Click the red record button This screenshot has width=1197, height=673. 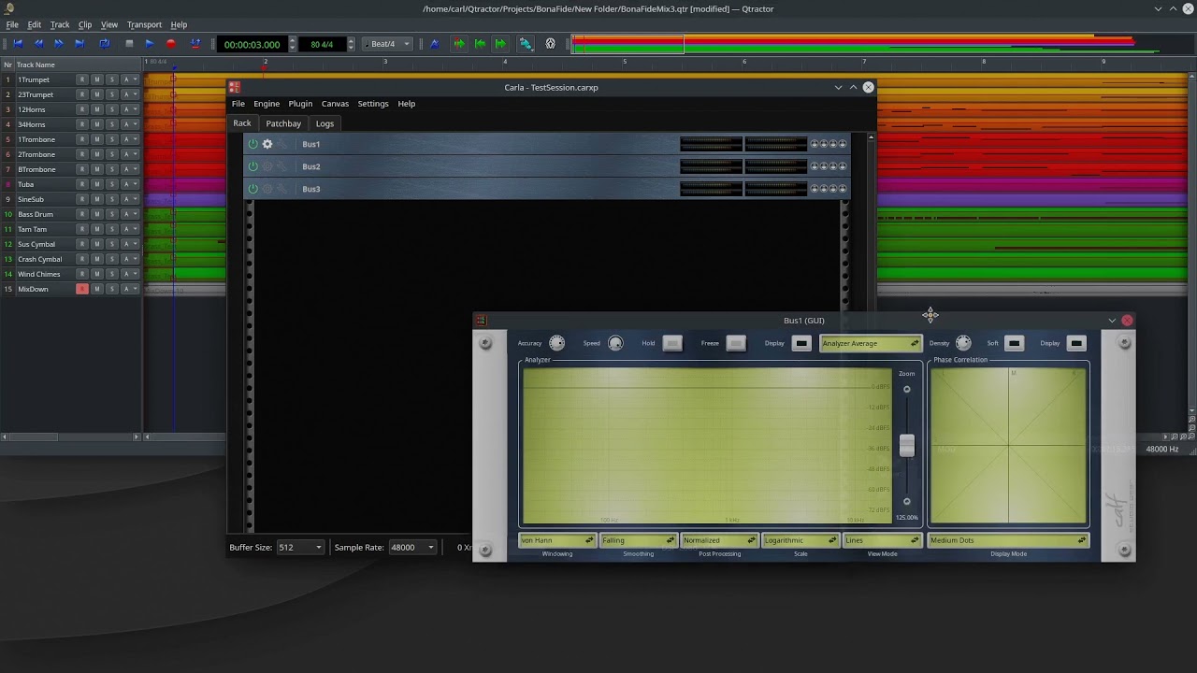pos(170,44)
